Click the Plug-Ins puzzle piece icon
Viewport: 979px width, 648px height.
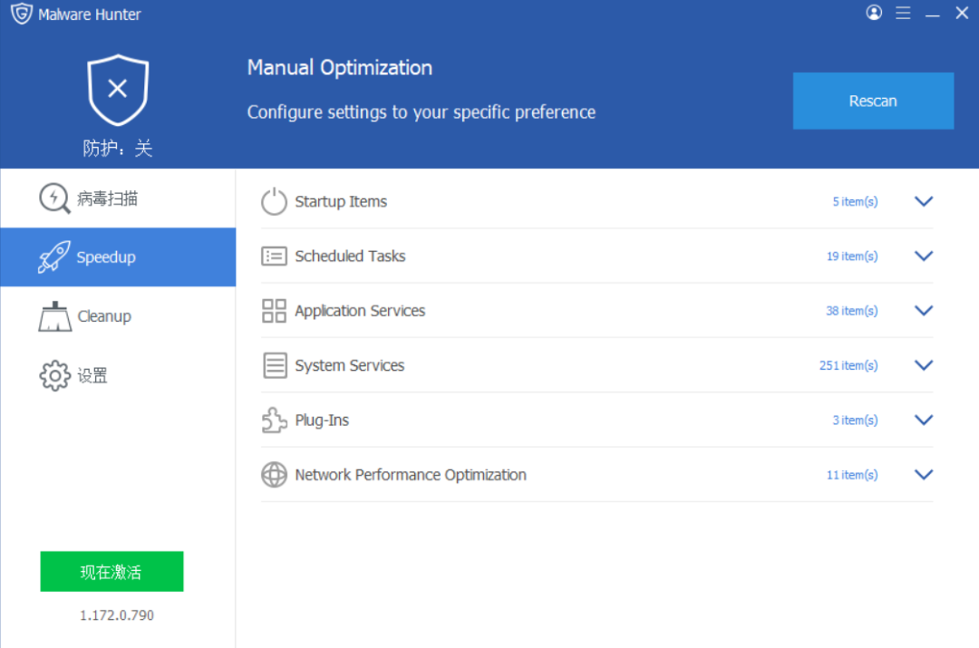click(274, 420)
